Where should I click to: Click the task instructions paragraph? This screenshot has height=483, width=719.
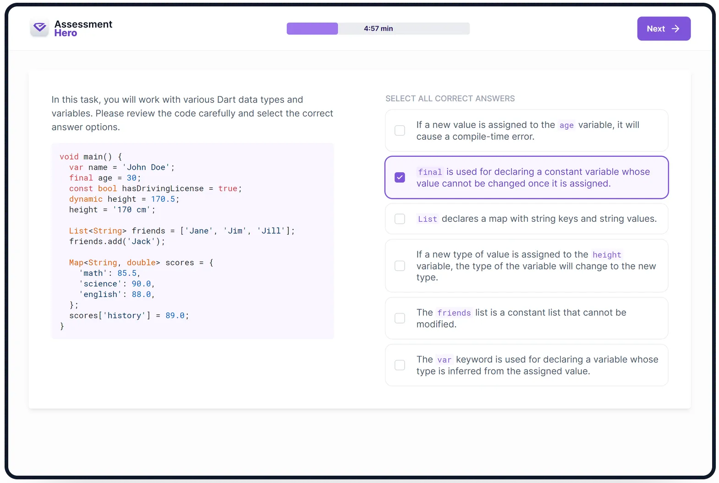[x=192, y=113]
